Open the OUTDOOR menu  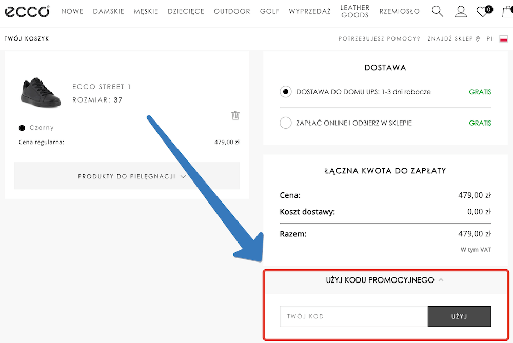[232, 11]
